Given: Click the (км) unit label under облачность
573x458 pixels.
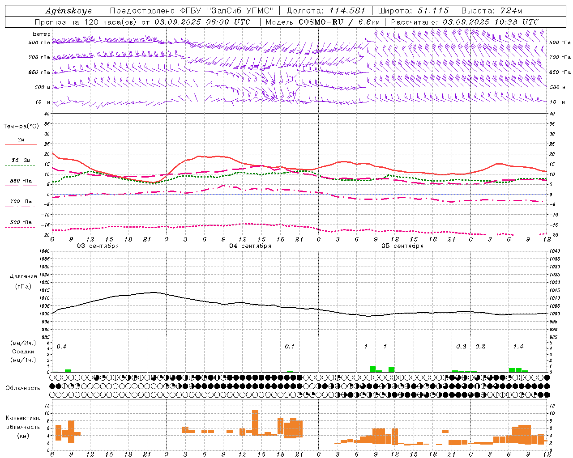Looking at the screenshot, I should pos(23,436).
